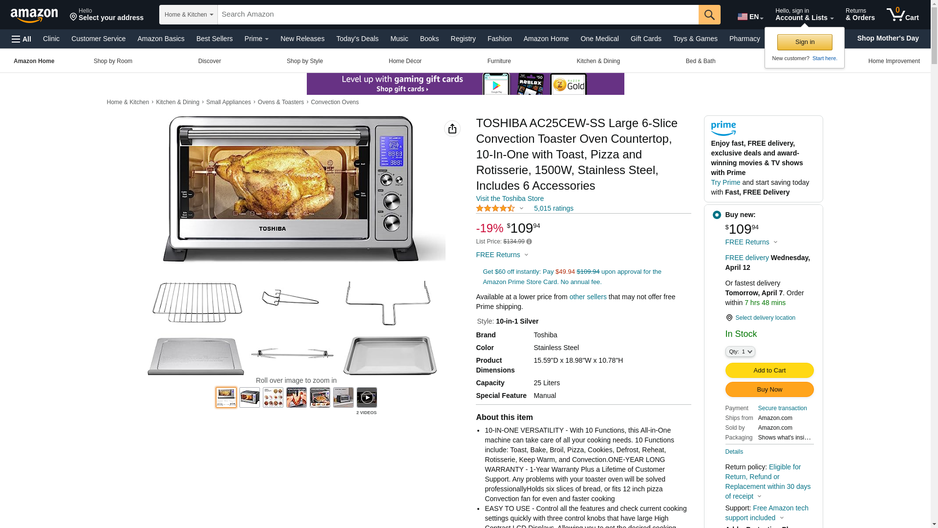Image resolution: width=938 pixels, height=528 pixels.
Task: Click the Amazon logo
Action: 34,15
